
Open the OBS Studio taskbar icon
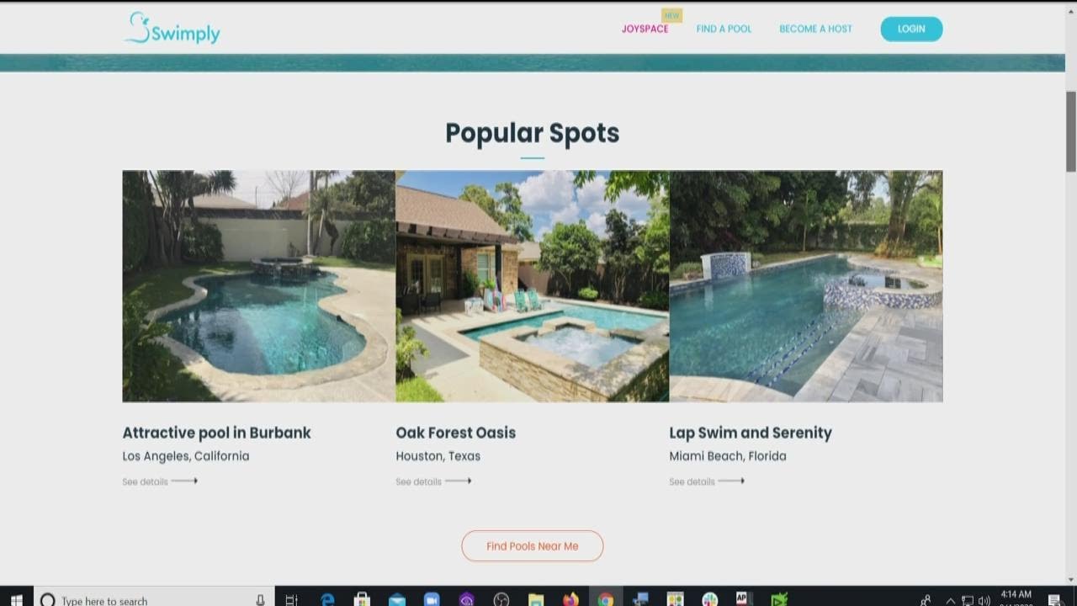(x=501, y=600)
